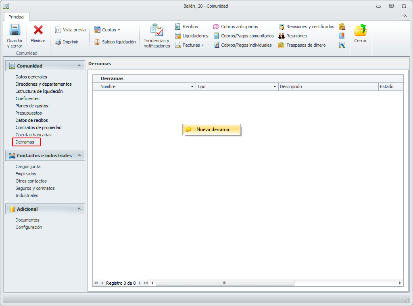Viewport: 413px width, 306px height.
Task: Select Datos generales in sidebar
Action: [x=31, y=77]
